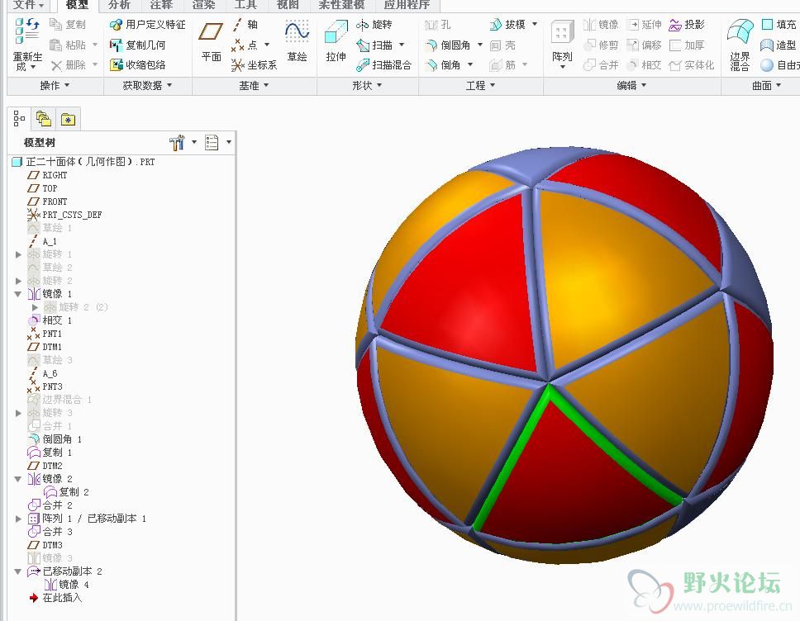Click the 填充 (Fill) surface tool

point(779,25)
